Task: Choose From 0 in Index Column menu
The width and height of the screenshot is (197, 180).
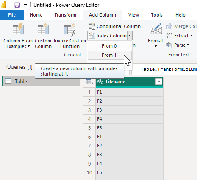Action: pos(110,46)
